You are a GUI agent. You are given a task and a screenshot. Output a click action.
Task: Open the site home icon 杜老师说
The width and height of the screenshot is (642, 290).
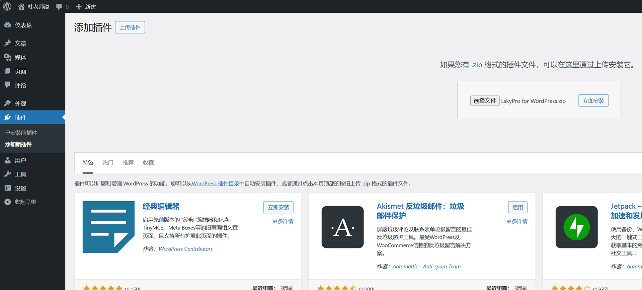pos(33,7)
